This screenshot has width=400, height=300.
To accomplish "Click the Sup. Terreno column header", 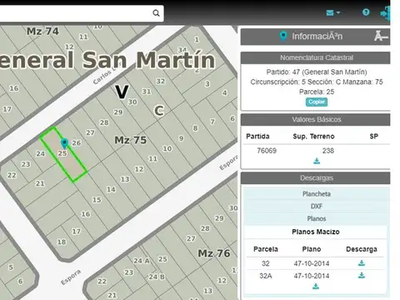I will [x=313, y=136].
